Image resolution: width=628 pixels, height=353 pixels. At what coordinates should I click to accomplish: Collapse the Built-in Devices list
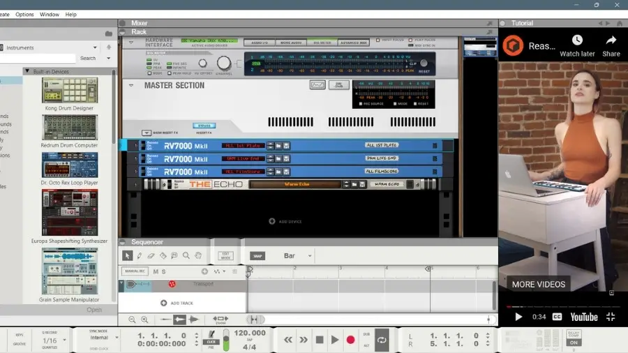[27, 71]
